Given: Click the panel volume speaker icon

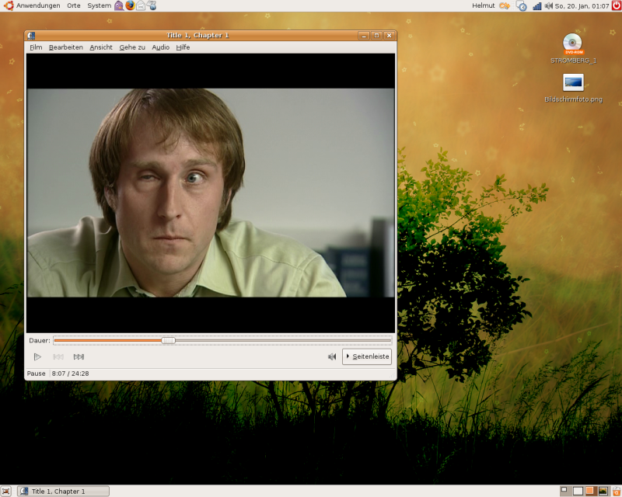Looking at the screenshot, I should (x=549, y=5).
